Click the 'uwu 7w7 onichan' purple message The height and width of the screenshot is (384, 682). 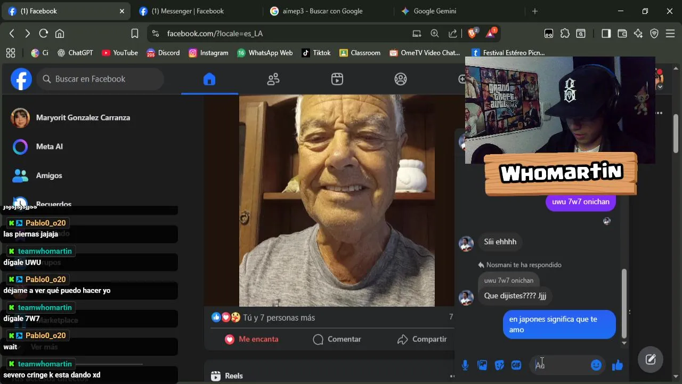tap(581, 202)
